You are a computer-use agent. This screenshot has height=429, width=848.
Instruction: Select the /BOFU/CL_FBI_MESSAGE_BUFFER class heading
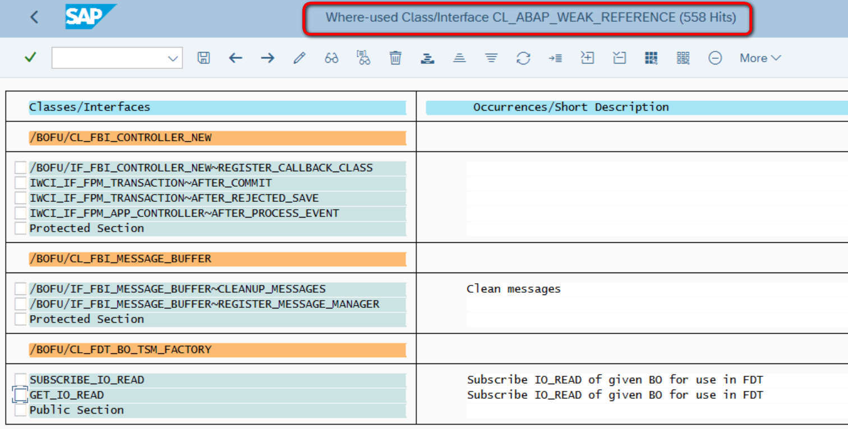(121, 259)
